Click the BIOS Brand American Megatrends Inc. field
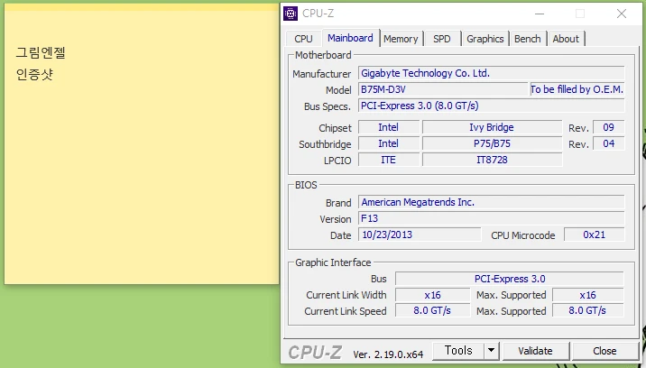The width and height of the screenshot is (646, 368). click(x=492, y=202)
